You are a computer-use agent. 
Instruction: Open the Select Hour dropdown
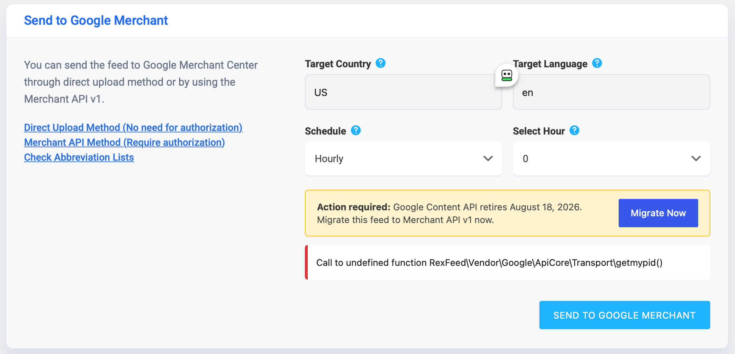pyautogui.click(x=612, y=159)
